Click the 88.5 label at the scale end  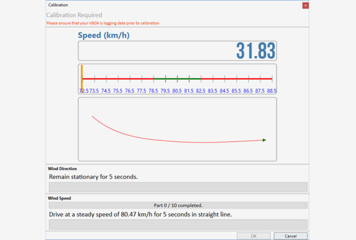click(x=271, y=91)
